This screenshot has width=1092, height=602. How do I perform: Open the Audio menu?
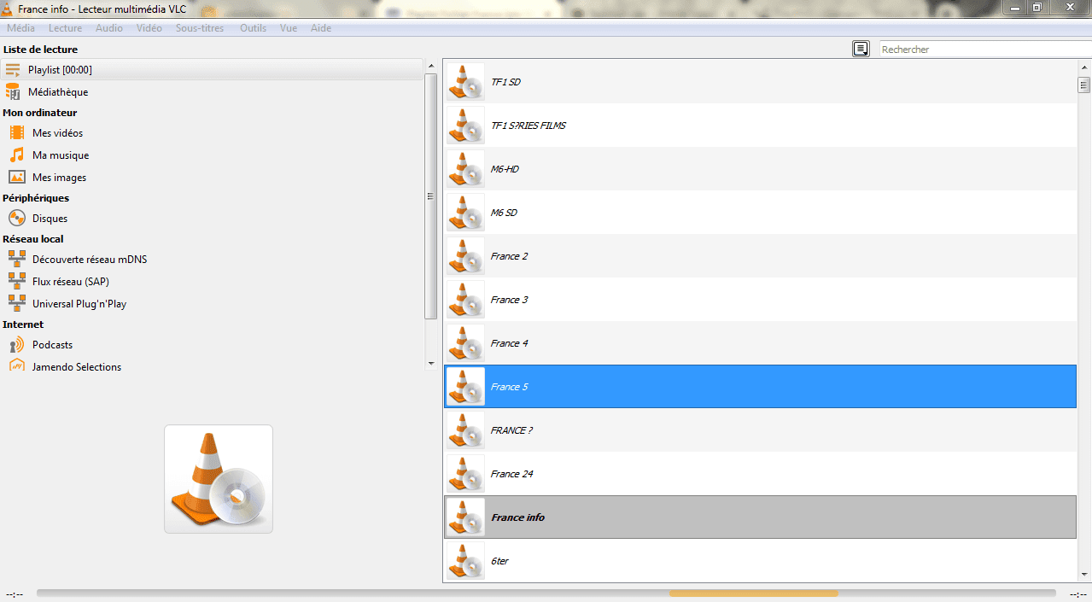tap(109, 28)
